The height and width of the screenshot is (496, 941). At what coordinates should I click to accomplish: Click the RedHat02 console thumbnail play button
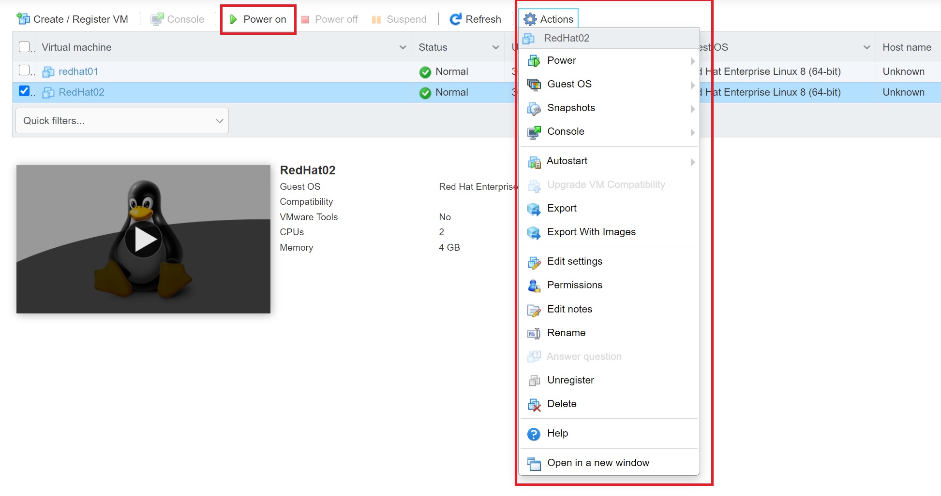point(143,240)
